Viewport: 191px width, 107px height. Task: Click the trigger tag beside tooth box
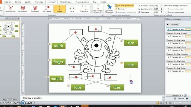(49, 44)
